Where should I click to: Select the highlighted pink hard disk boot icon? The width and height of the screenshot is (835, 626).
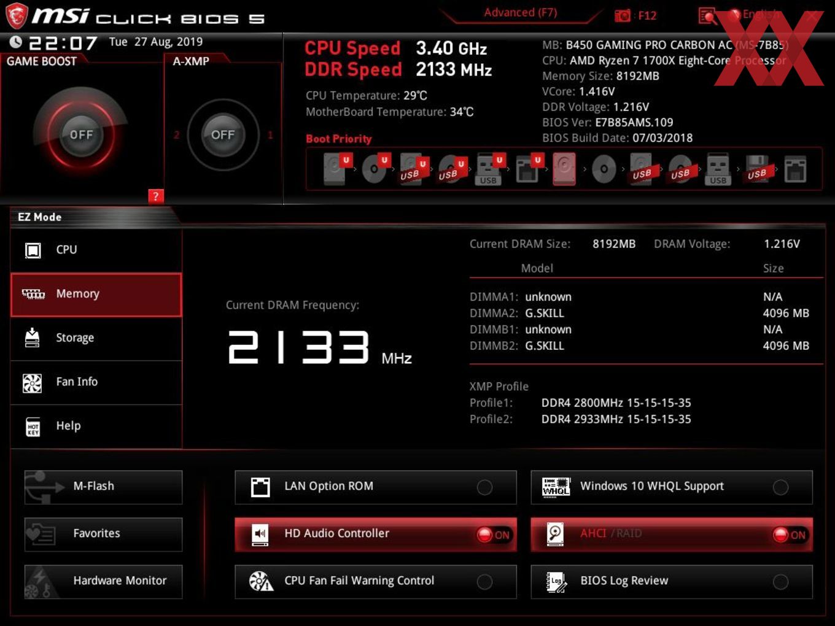(564, 169)
